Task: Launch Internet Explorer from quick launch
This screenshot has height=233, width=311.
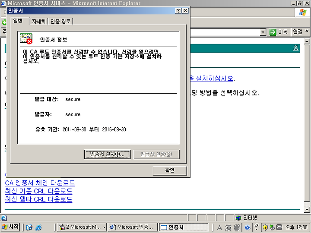Action: (38, 227)
